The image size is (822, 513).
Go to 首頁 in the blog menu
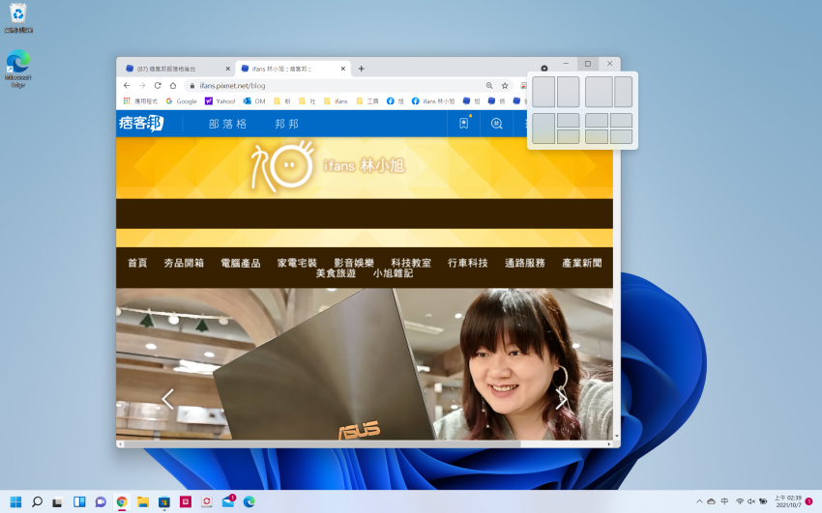click(x=137, y=263)
